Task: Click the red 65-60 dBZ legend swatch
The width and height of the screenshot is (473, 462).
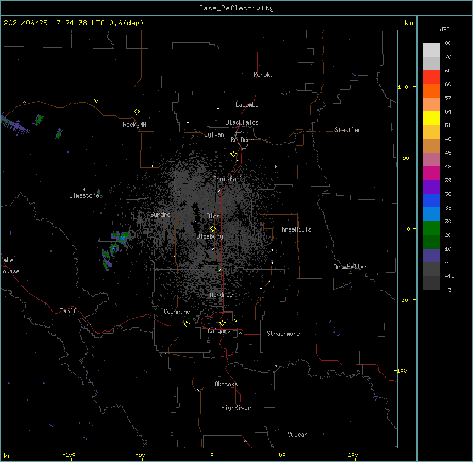Action: pos(431,77)
